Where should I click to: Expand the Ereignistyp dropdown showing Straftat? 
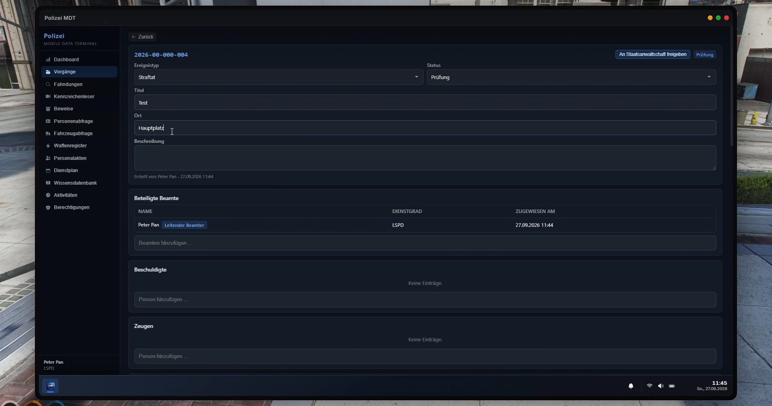[x=279, y=77]
